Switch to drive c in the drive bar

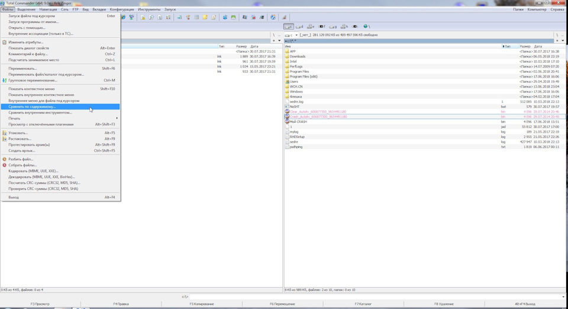coord(289,27)
